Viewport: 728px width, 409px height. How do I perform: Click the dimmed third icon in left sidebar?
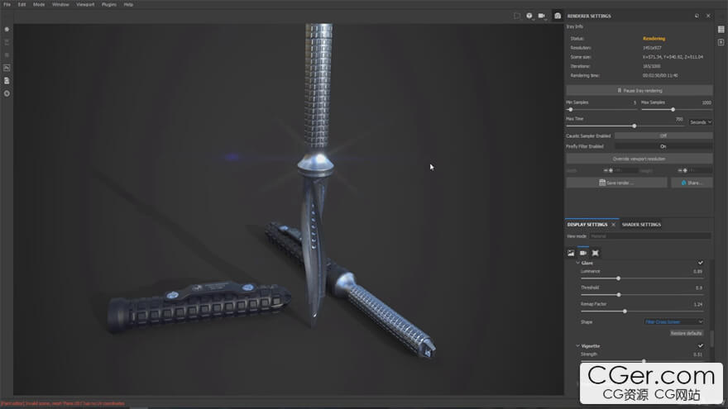click(x=7, y=55)
